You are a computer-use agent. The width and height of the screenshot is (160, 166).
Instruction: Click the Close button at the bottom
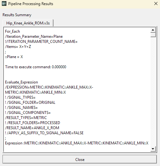pyautogui.click(x=80, y=159)
